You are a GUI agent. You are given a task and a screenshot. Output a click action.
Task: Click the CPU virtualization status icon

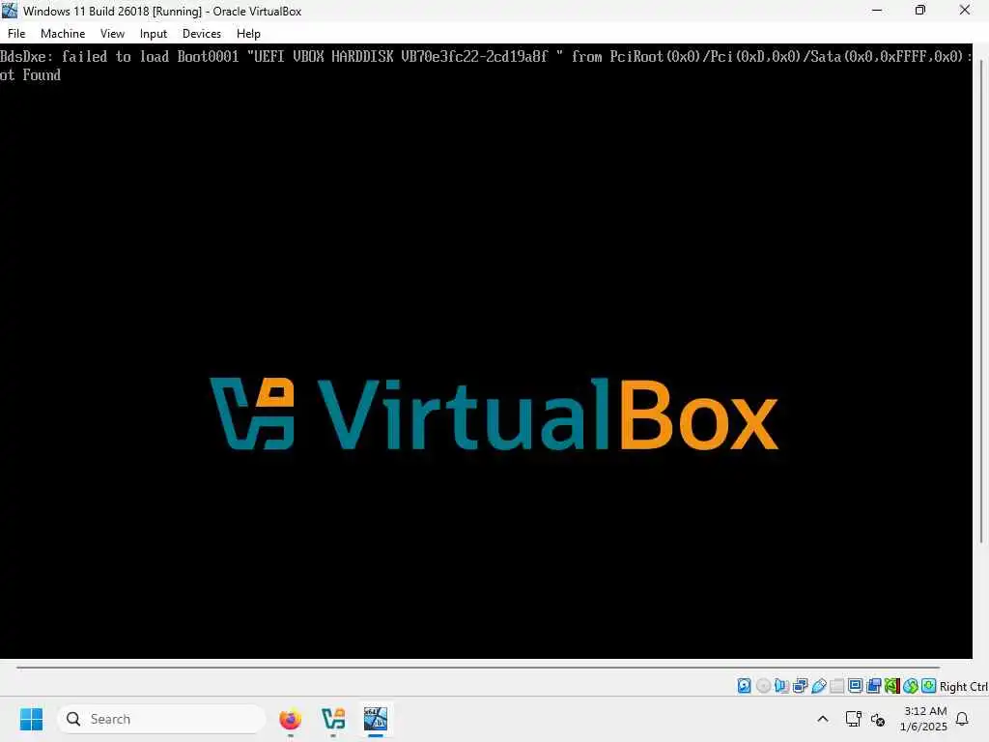891,686
